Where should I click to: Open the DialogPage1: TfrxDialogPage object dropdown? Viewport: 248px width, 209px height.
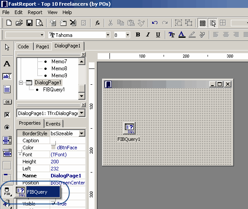coord(82,113)
